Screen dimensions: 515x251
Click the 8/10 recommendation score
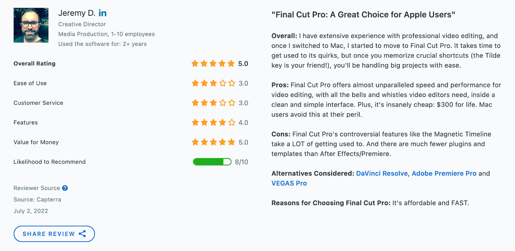click(241, 162)
